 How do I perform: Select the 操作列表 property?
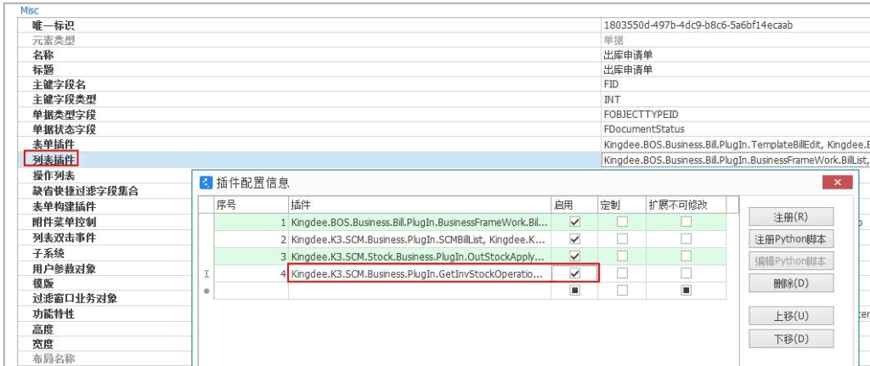click(x=54, y=176)
